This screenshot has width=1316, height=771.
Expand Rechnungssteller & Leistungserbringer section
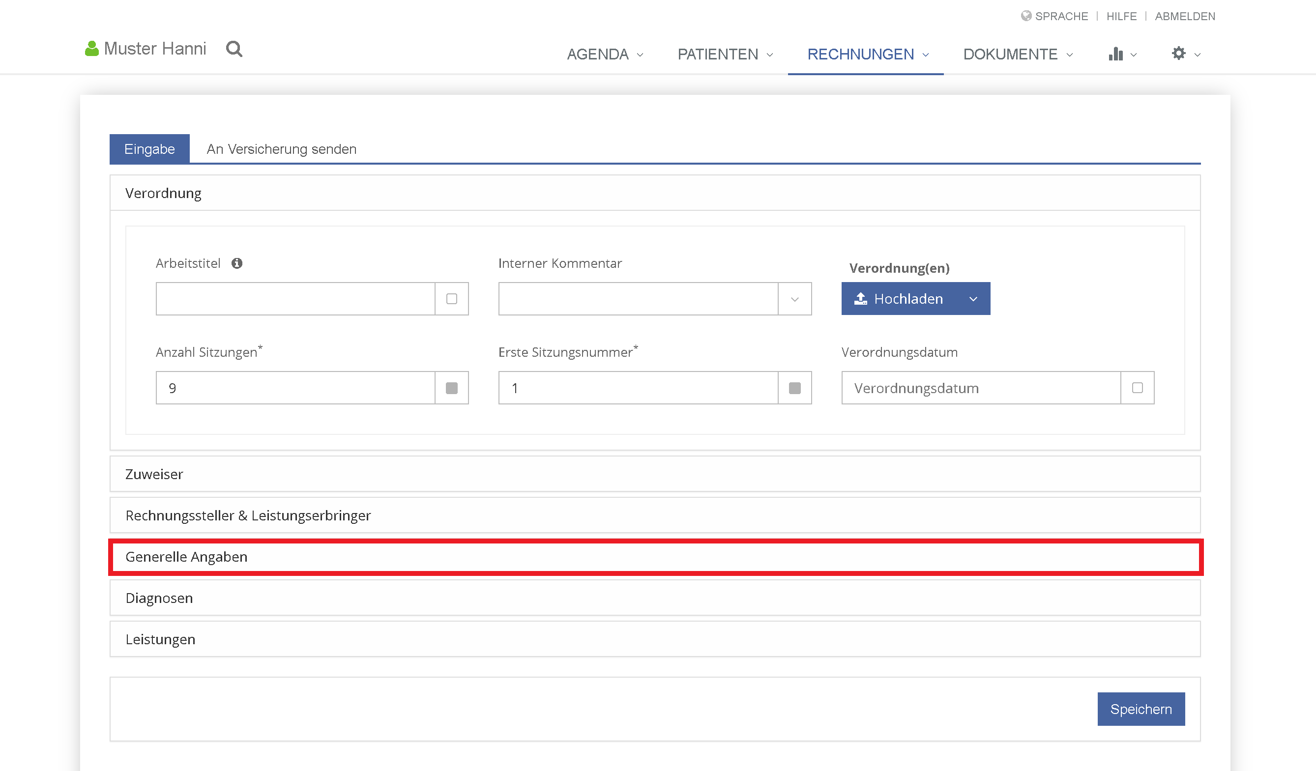click(x=655, y=515)
